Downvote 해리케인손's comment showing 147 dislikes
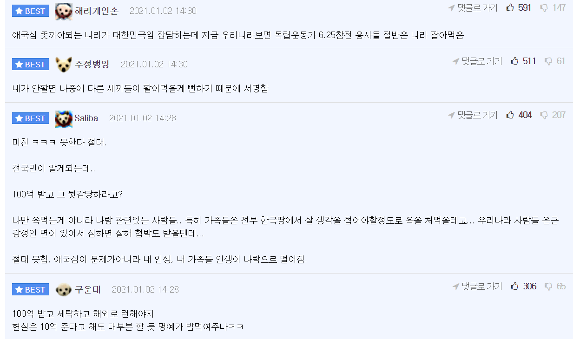This screenshot has width=573, height=339. [544, 8]
